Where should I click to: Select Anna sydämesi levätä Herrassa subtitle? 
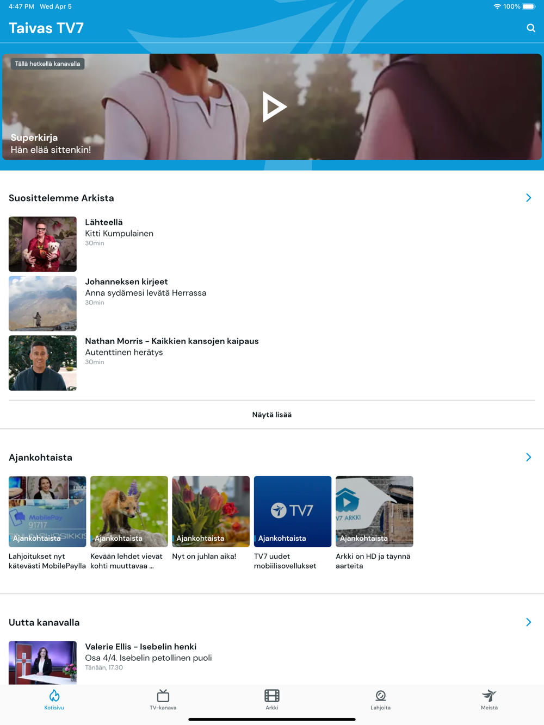pyautogui.click(x=146, y=293)
